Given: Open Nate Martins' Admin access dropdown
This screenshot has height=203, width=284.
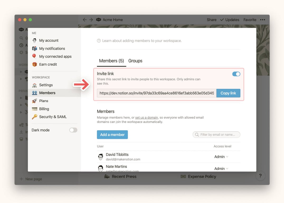Looking at the screenshot, I should pyautogui.click(x=221, y=169).
